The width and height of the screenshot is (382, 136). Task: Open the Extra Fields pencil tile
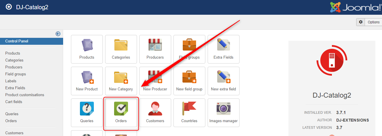click(x=224, y=49)
